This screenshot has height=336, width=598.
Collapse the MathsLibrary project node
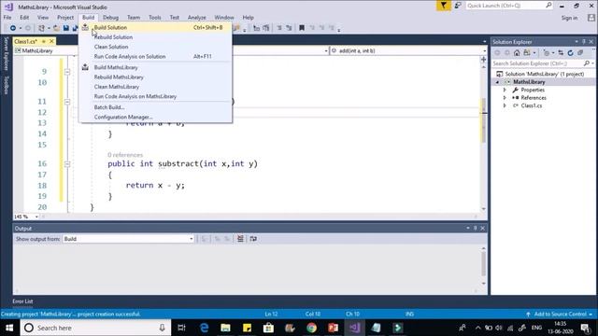pyautogui.click(x=497, y=82)
